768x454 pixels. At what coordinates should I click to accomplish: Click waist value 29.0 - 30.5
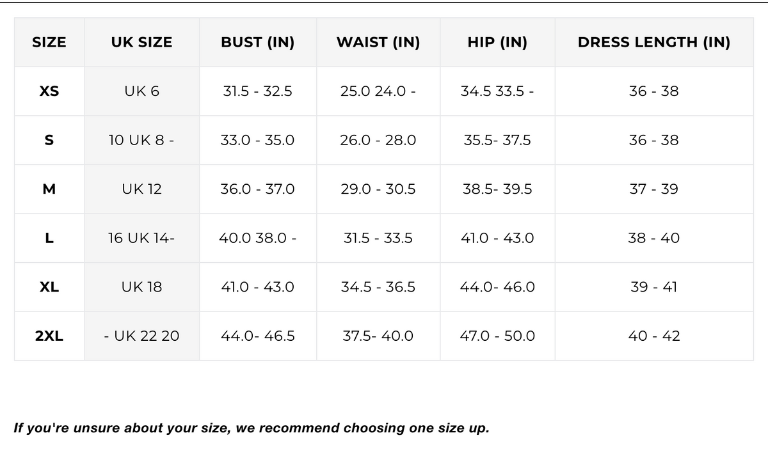[378, 189]
